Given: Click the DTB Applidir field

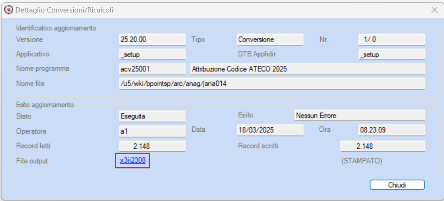Looking at the screenshot, I should point(392,54).
